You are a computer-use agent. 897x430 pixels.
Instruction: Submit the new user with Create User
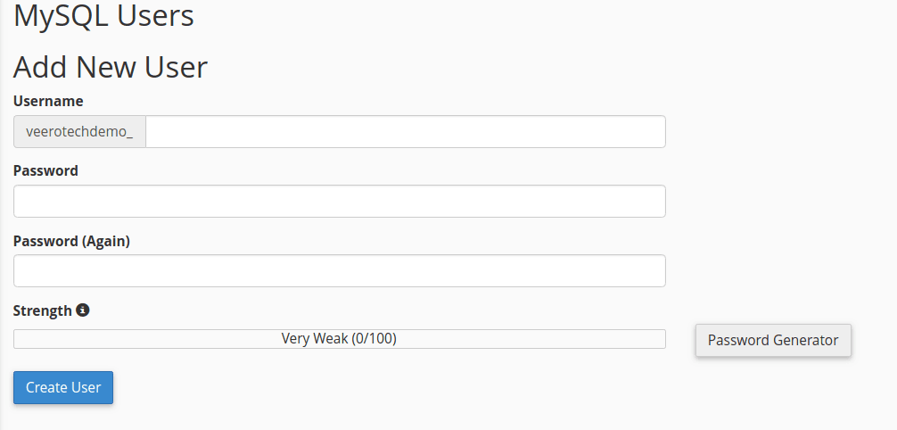(63, 388)
